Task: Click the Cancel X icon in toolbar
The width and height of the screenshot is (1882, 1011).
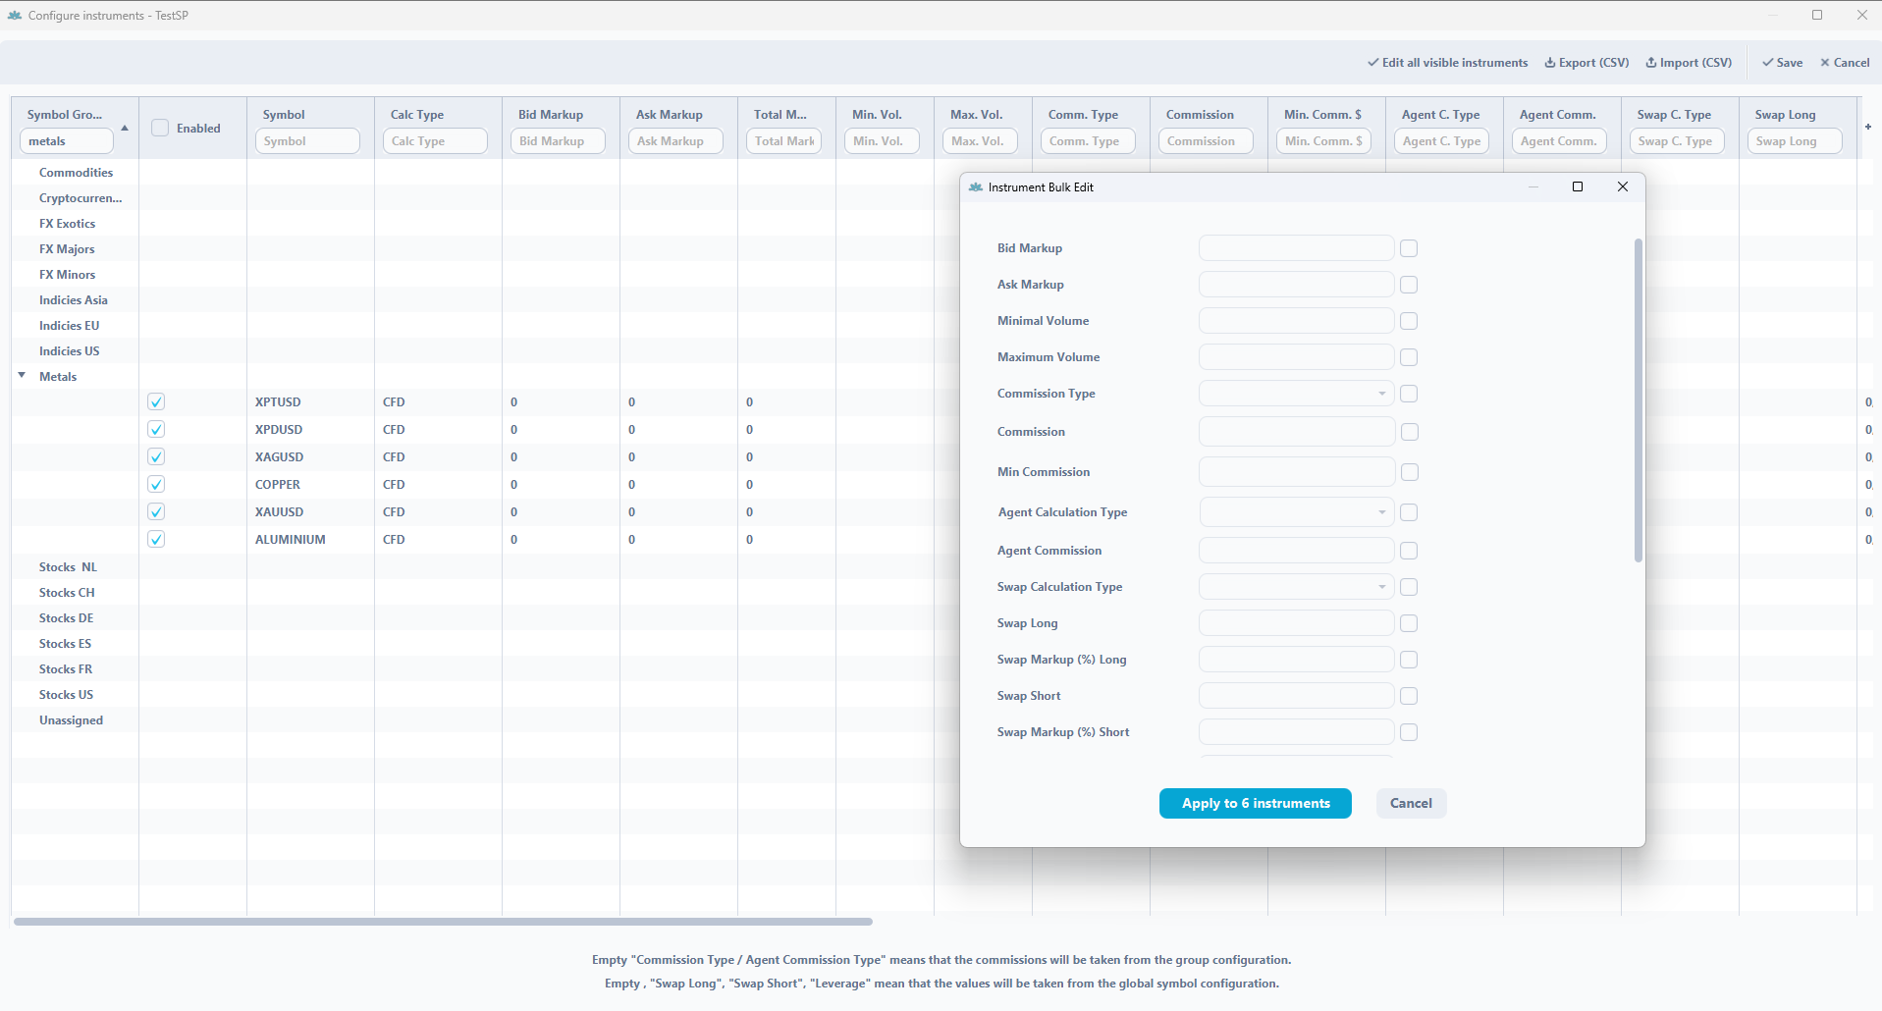Action: tap(1825, 63)
